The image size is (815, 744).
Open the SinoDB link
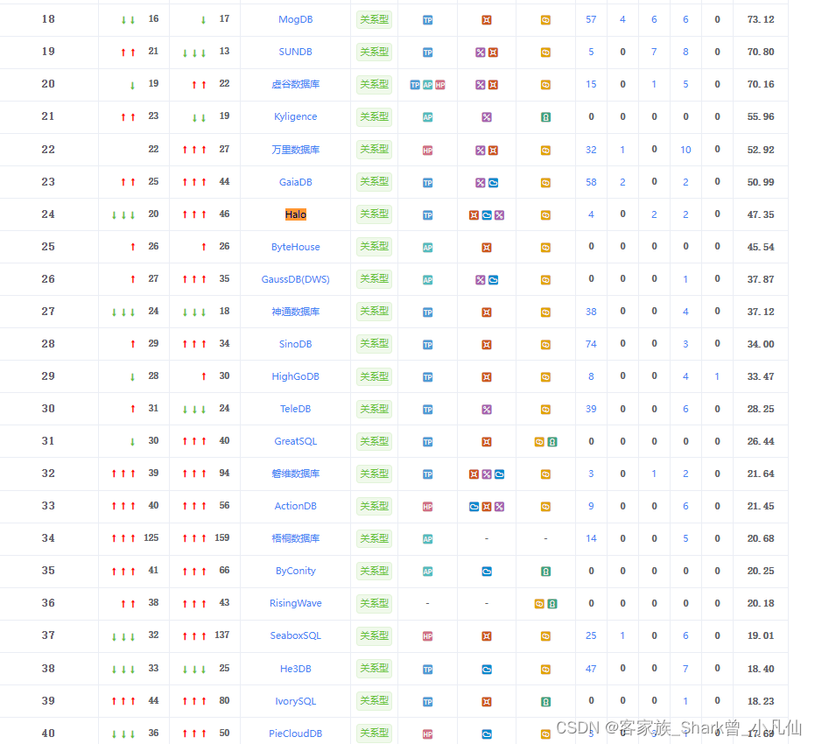(295, 345)
